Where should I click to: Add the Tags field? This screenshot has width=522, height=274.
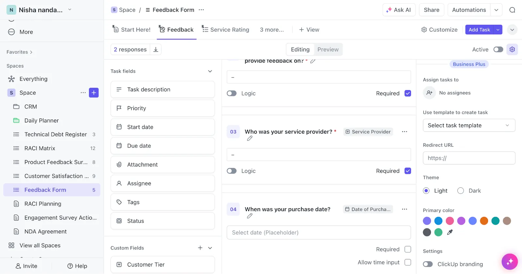(162, 202)
